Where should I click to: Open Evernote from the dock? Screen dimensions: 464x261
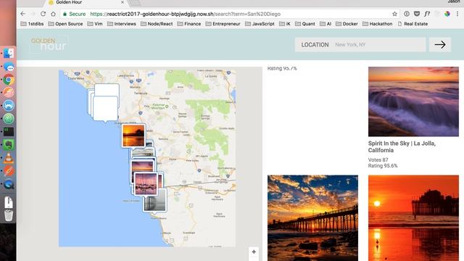9,145
